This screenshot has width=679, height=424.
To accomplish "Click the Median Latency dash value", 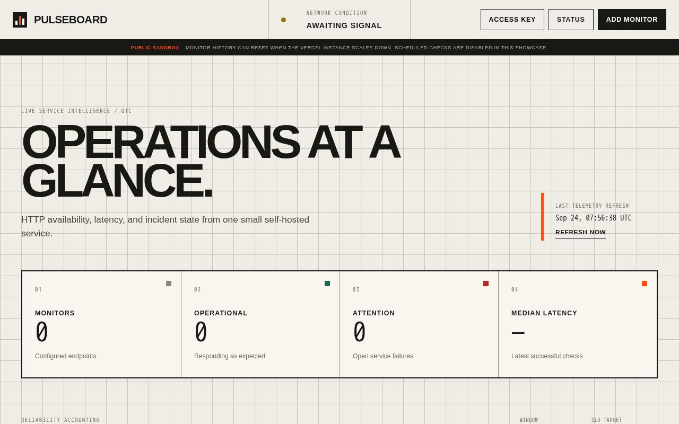I will coord(518,333).
